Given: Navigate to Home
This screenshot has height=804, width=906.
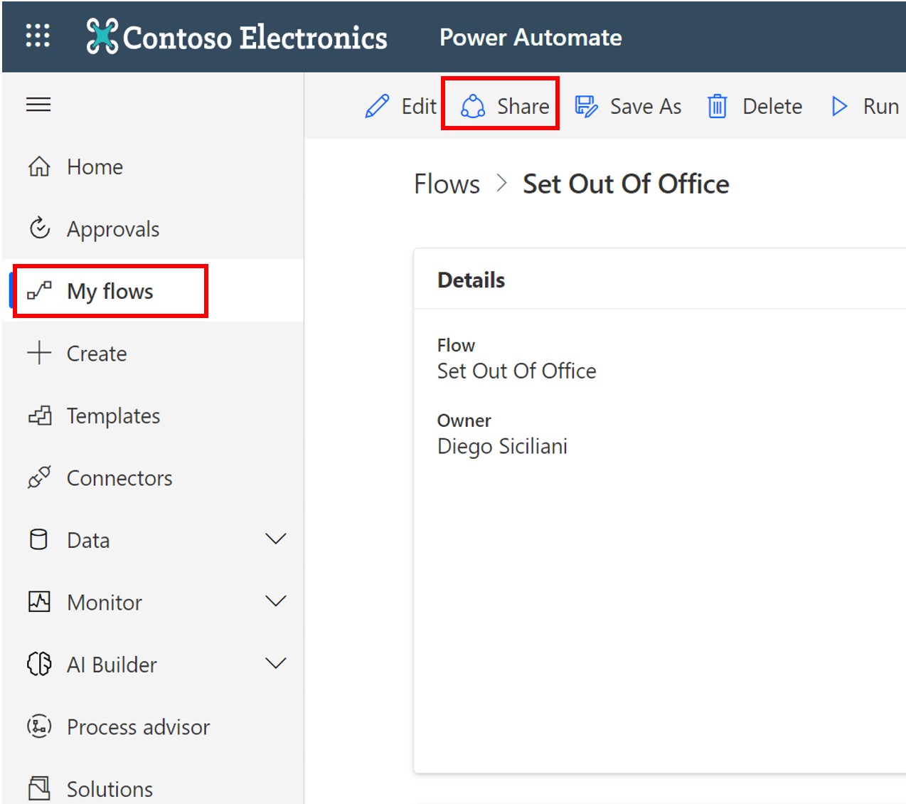Looking at the screenshot, I should (x=95, y=166).
